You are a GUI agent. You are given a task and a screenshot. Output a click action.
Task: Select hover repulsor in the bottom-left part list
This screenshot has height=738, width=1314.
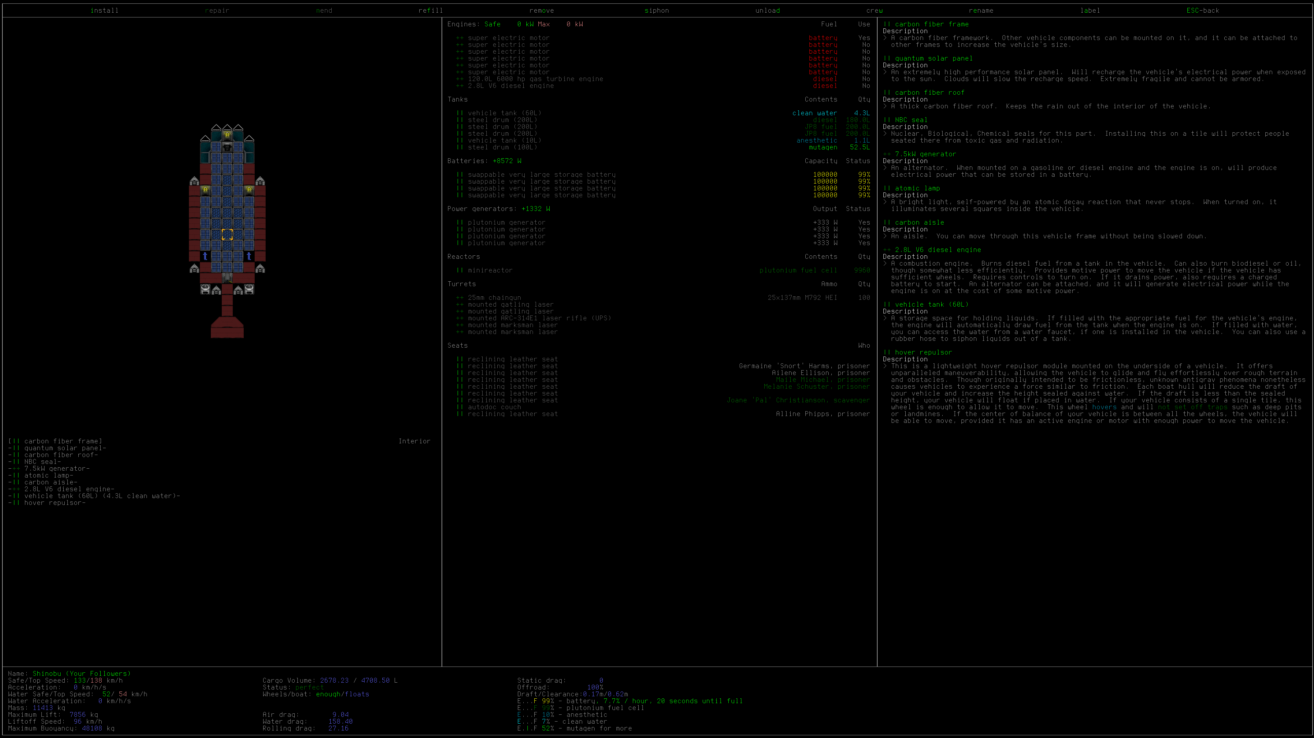[x=47, y=503]
